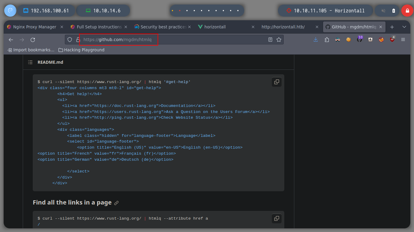Click the 10.10.14.6 VPN indicator
The height and width of the screenshot is (232, 414).
pyautogui.click(x=103, y=11)
